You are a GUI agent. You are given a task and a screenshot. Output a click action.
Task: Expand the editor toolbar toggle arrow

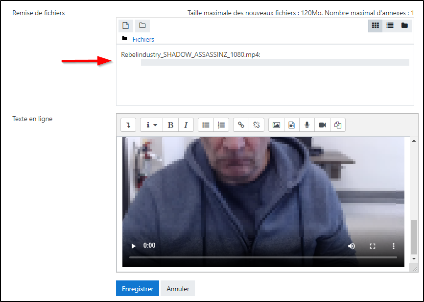128,125
